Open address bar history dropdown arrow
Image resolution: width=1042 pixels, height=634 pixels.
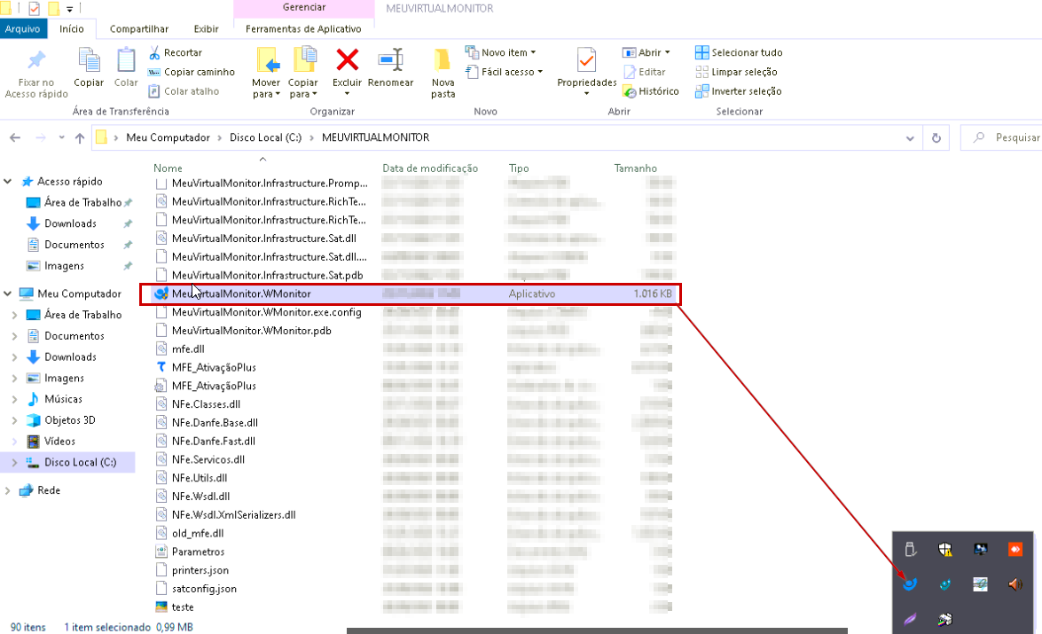click(910, 137)
